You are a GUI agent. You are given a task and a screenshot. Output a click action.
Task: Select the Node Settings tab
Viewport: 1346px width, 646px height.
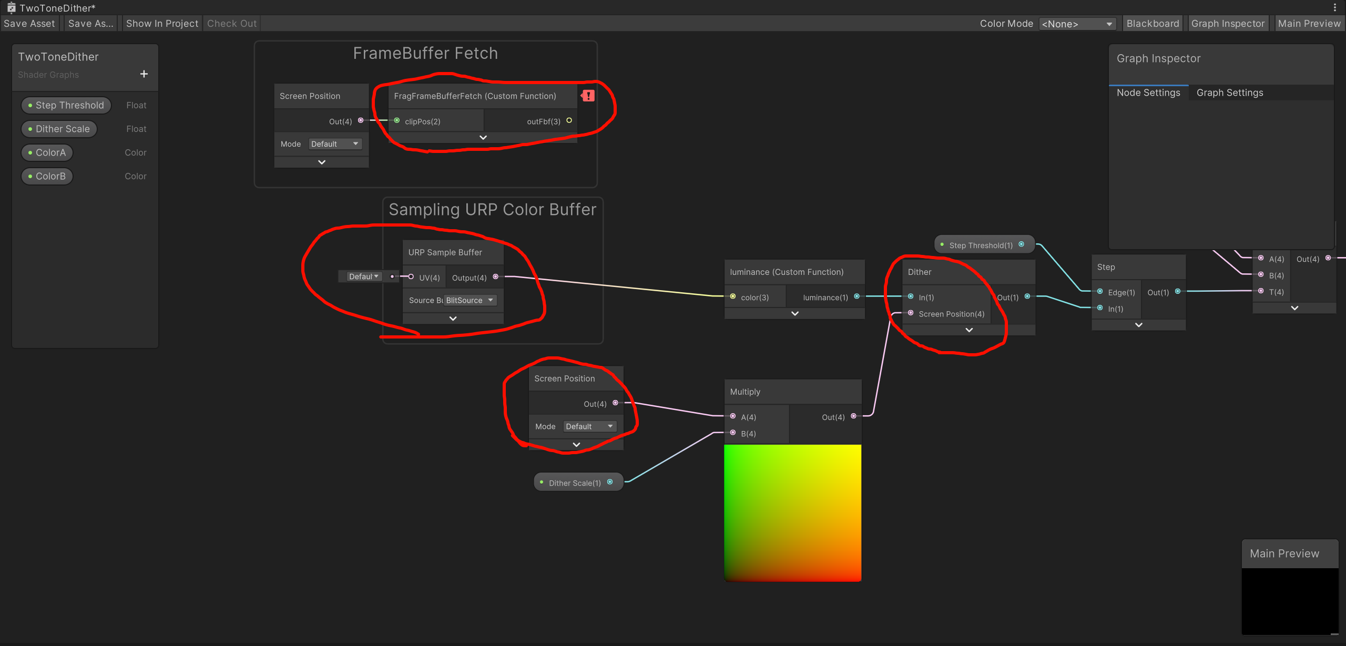coord(1148,93)
